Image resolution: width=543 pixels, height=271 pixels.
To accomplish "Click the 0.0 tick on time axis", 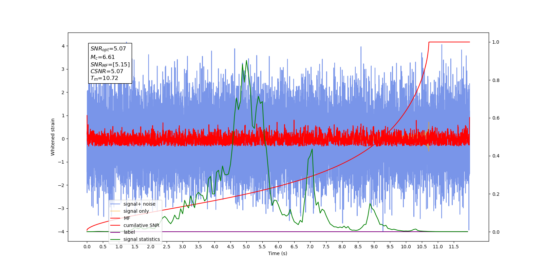I will (x=87, y=247).
